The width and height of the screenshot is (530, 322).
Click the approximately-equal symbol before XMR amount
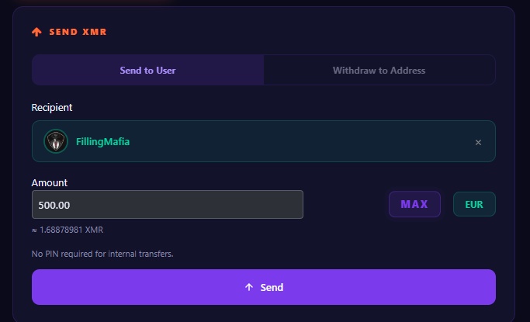34,230
